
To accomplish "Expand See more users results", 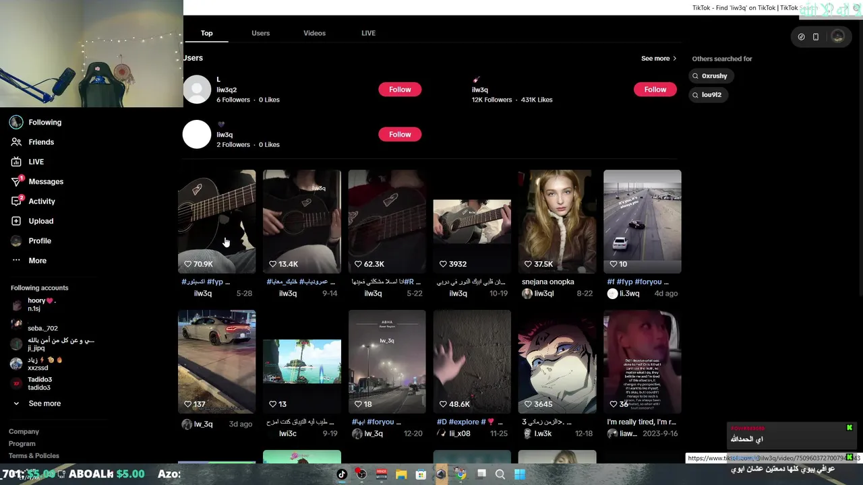I will pos(659,59).
